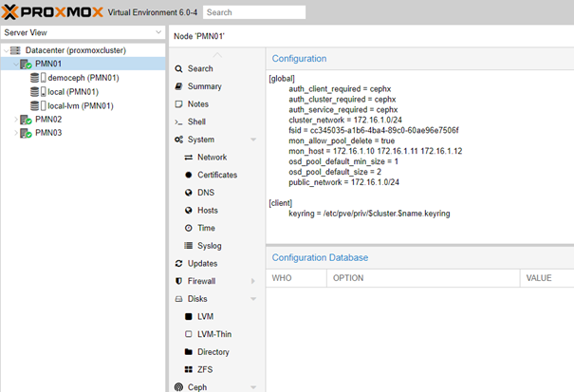Click the Ceph logo icon
Screen dimensions: 574x392
coord(178,387)
